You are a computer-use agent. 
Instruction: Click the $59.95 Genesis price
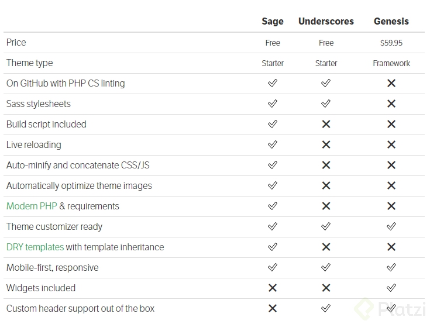[391, 43]
